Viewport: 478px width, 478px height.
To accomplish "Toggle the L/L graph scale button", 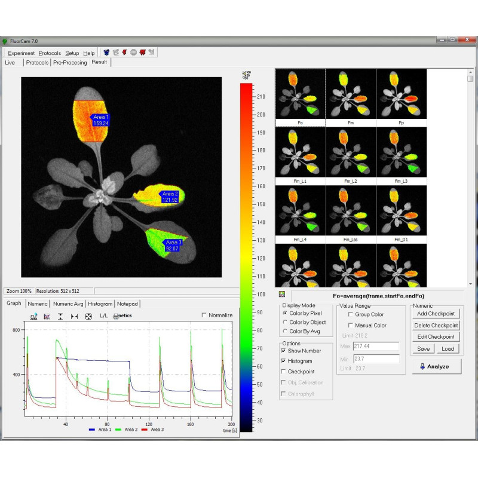I will pos(103,315).
